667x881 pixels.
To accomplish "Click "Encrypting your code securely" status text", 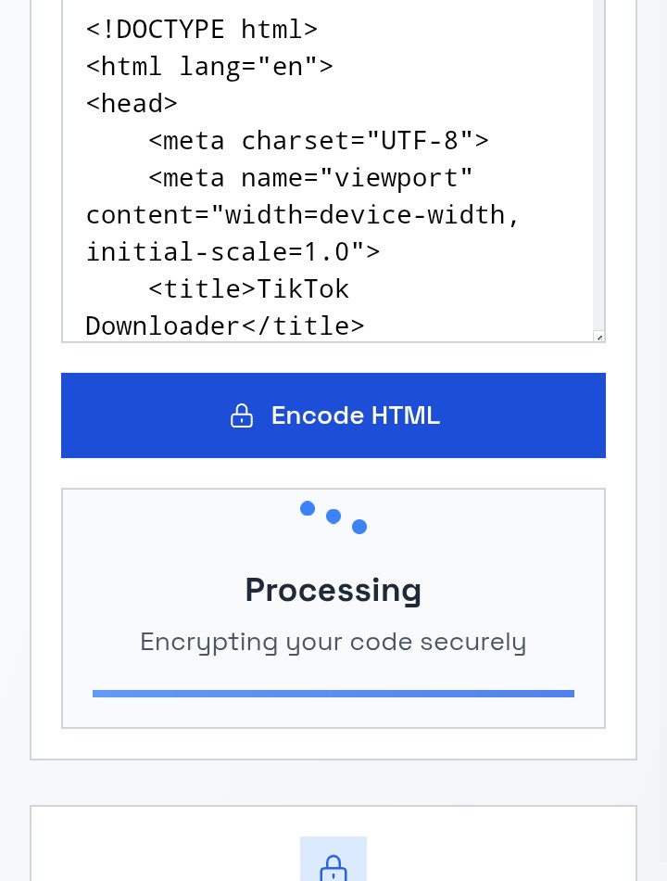I will tap(333, 642).
